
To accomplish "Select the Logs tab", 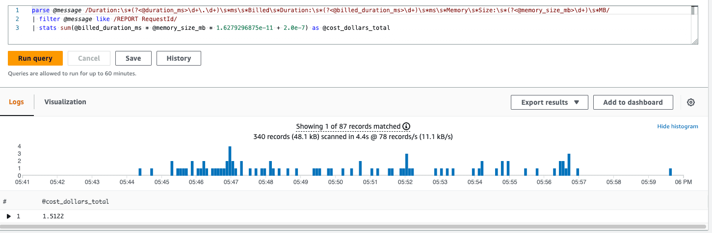I will [x=17, y=102].
